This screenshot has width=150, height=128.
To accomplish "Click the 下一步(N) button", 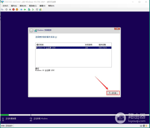I will tap(112, 93).
